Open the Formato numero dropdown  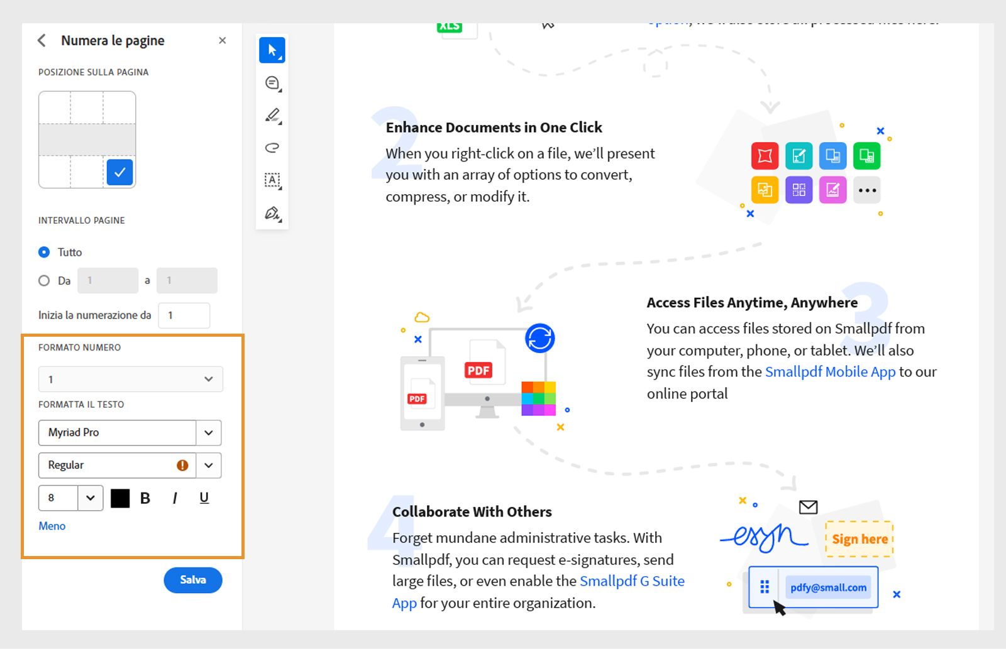pyautogui.click(x=131, y=379)
